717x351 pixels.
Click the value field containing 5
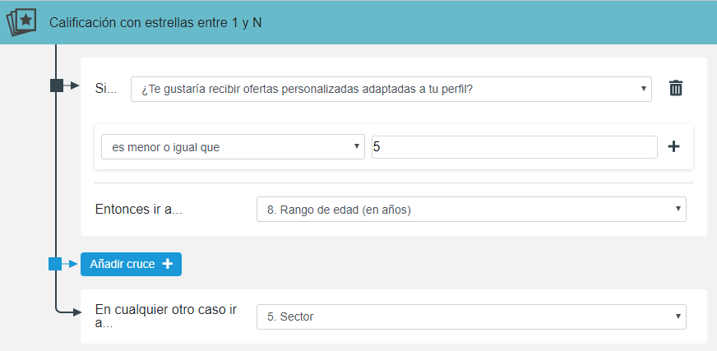515,147
